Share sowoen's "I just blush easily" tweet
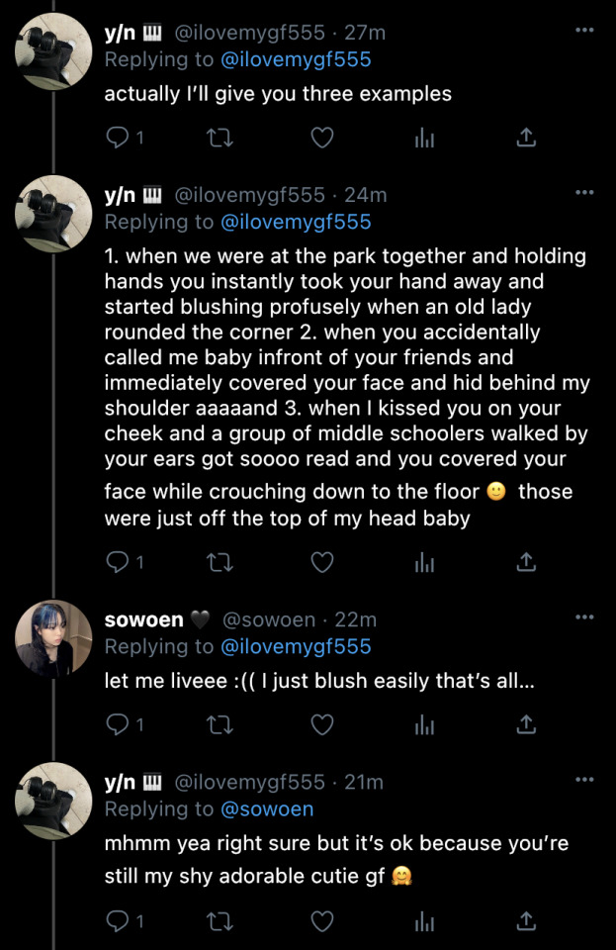 (x=527, y=725)
